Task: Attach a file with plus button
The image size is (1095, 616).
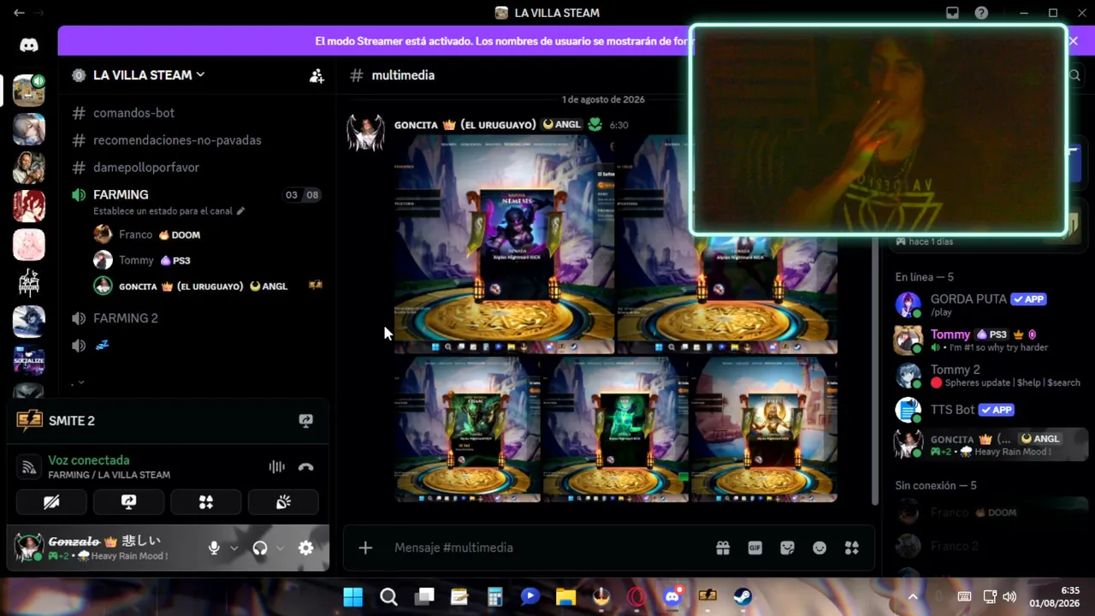Action: pyautogui.click(x=365, y=548)
